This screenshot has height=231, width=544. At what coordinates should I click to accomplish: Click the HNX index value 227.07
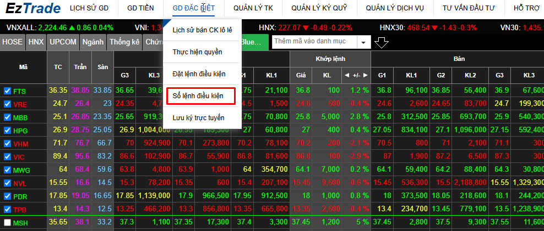290,27
